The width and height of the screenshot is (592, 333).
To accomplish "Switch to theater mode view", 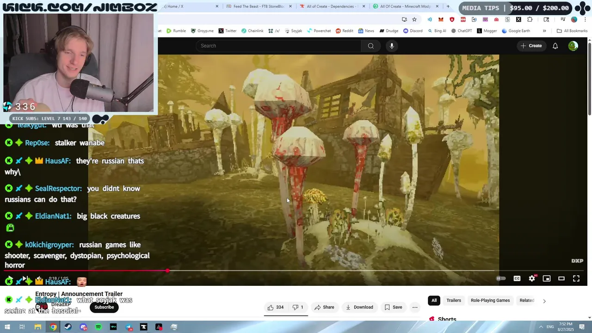I will (561, 278).
